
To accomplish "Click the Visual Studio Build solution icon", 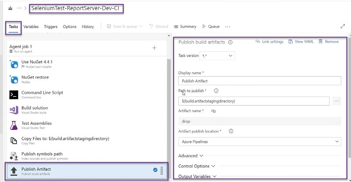I will [14, 110].
